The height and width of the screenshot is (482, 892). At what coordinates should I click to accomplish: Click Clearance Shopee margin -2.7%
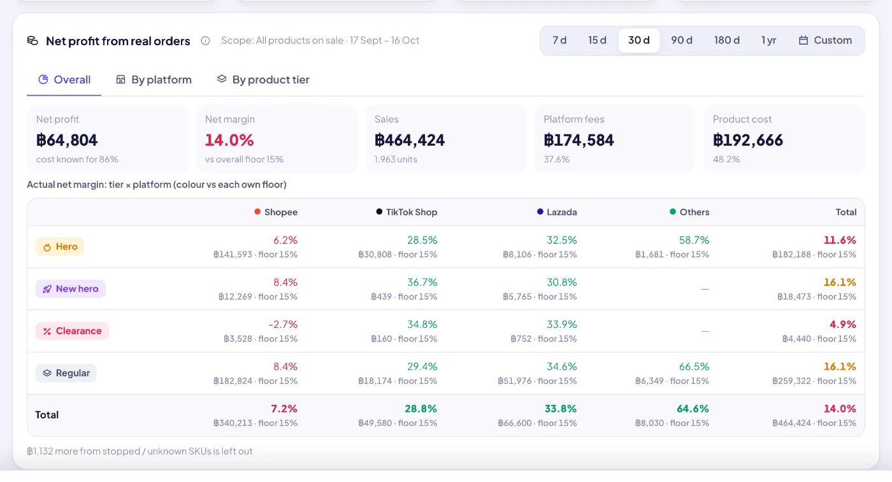283,325
